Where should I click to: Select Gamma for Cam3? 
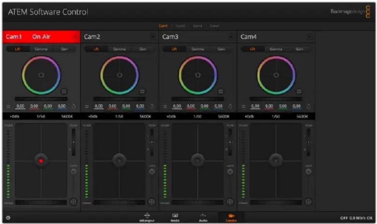(197, 49)
